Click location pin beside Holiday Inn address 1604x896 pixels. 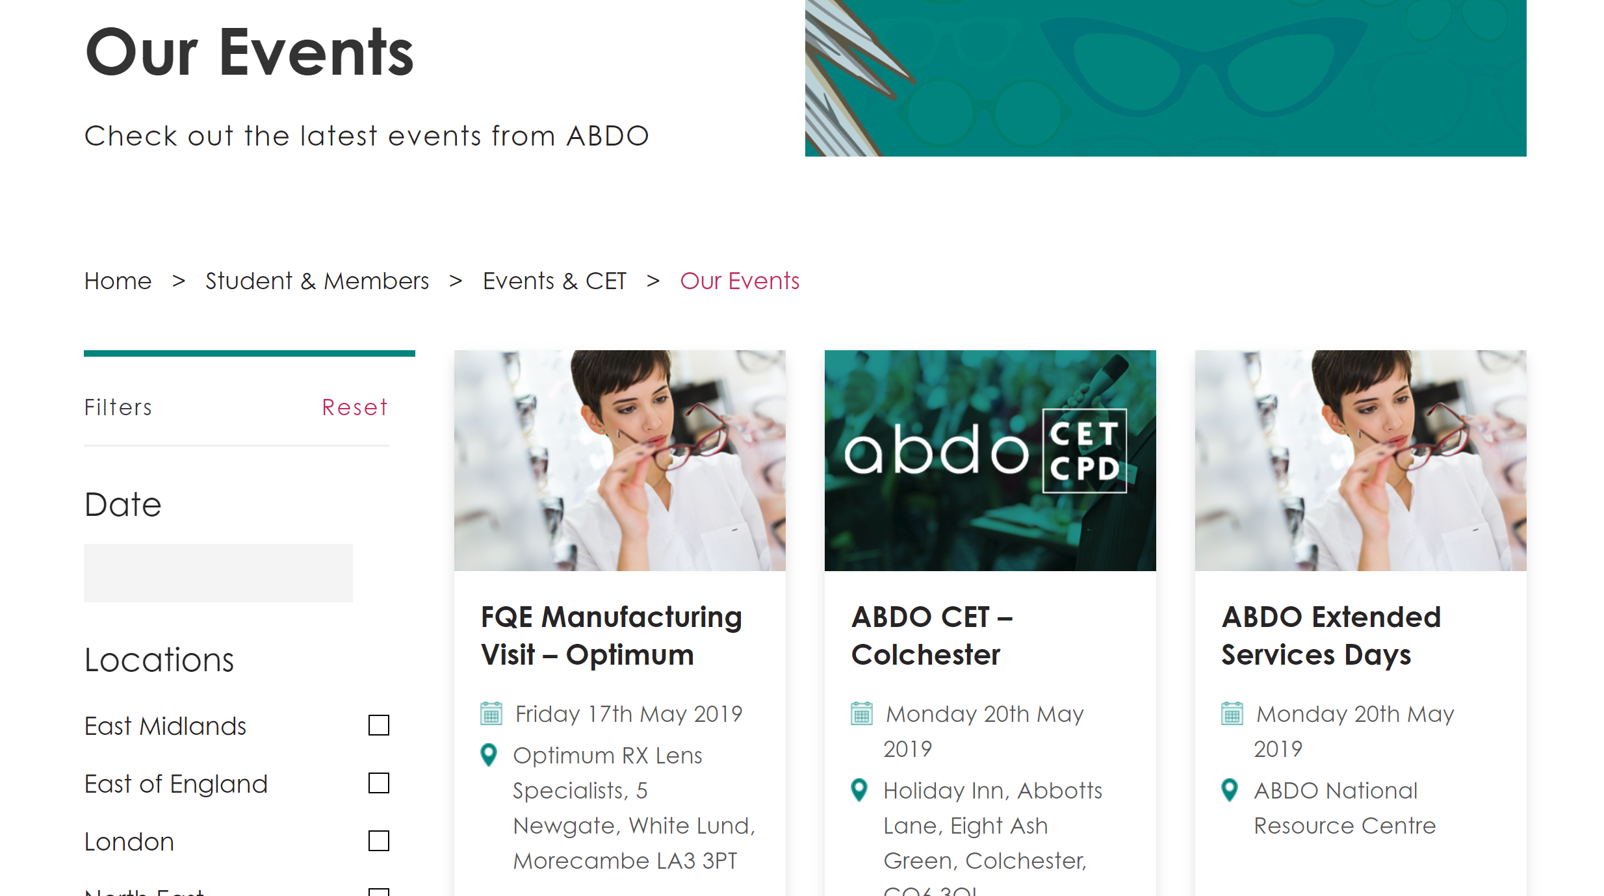tap(859, 790)
